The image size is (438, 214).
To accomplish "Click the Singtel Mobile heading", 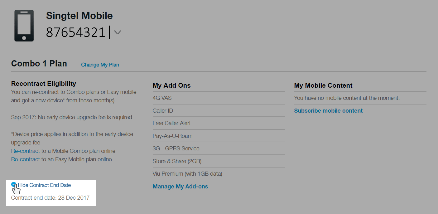I will (79, 16).
